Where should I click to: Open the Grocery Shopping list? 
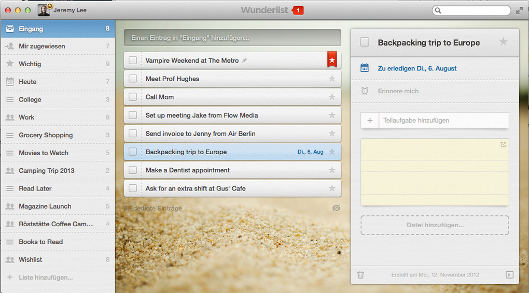pyautogui.click(x=58, y=135)
